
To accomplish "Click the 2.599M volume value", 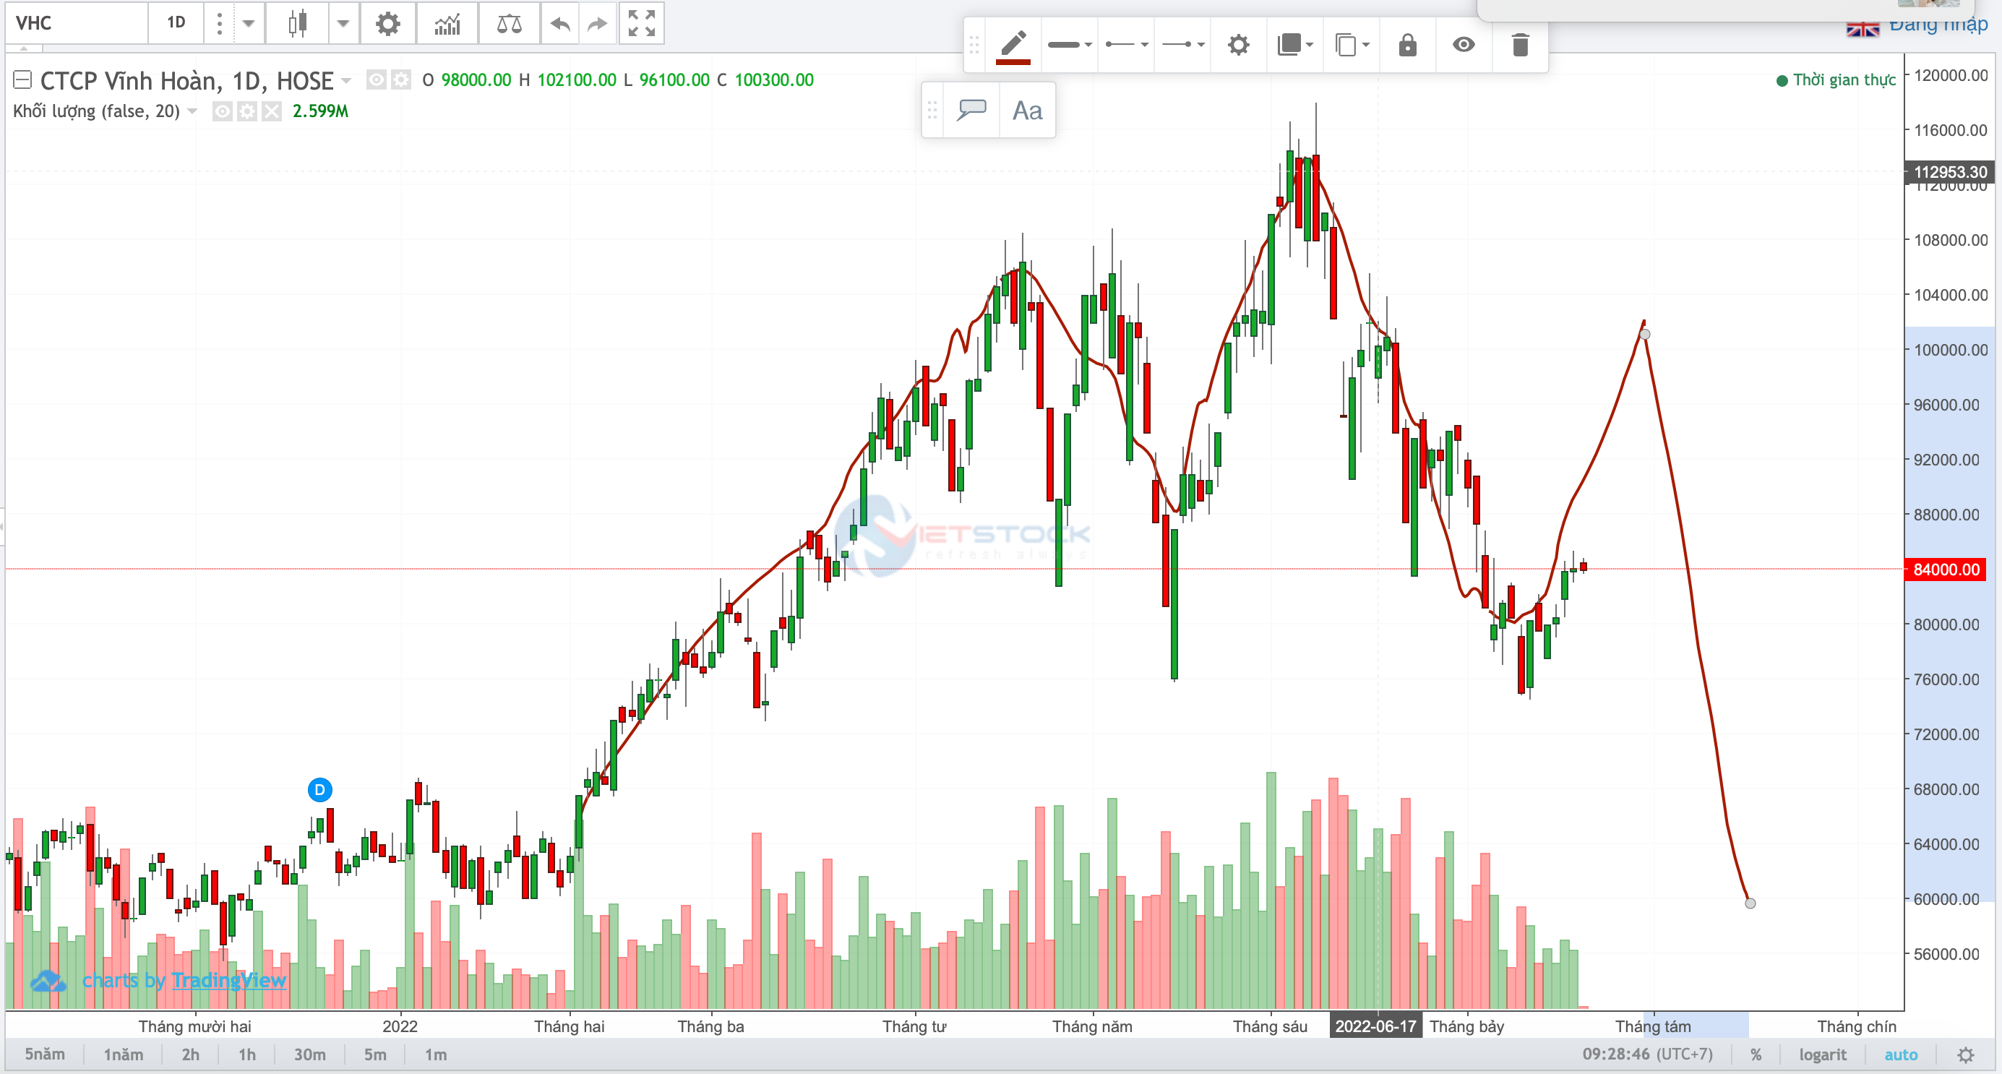I will (x=320, y=112).
